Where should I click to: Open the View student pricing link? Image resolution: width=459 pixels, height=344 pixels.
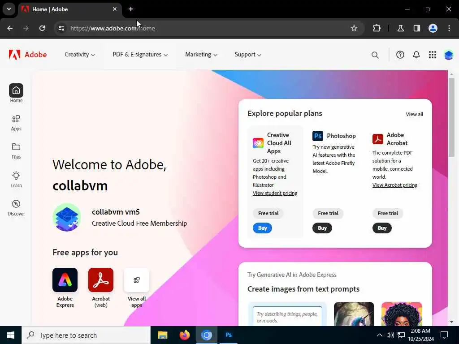click(x=275, y=193)
